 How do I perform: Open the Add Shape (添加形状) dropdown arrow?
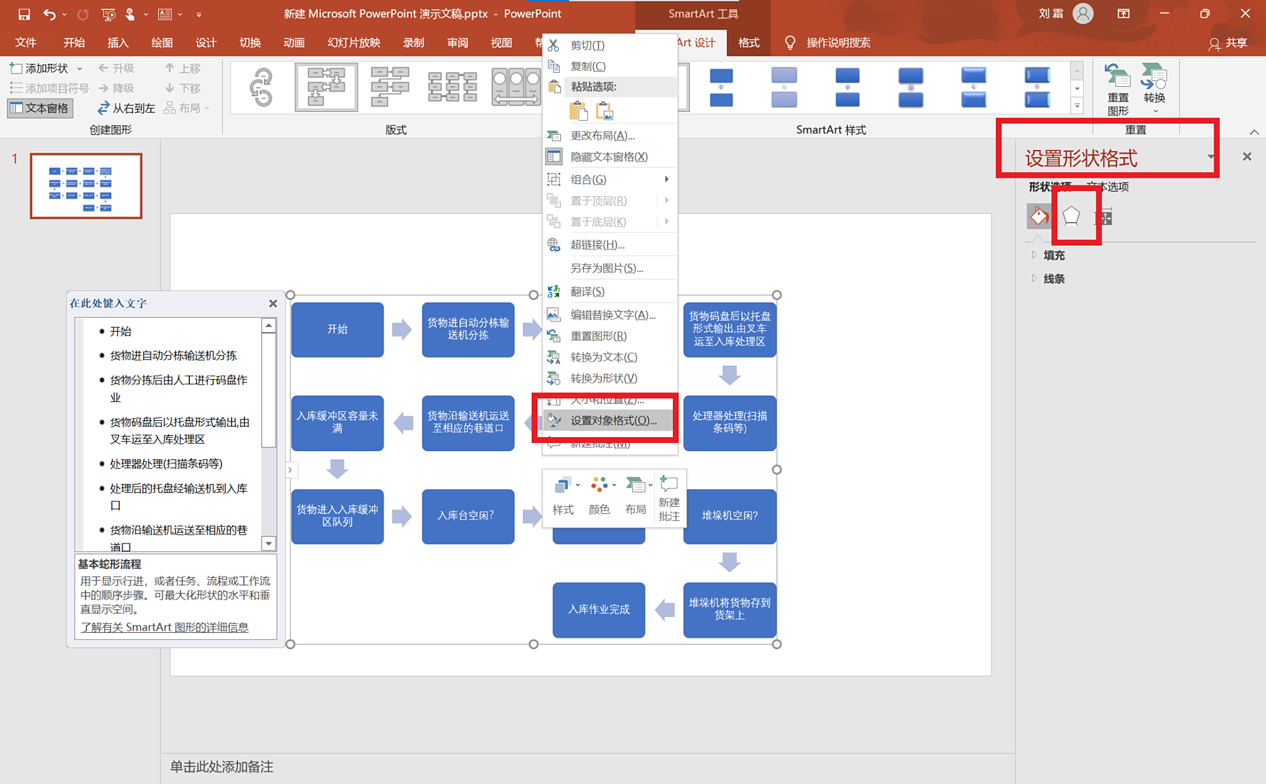[x=80, y=68]
